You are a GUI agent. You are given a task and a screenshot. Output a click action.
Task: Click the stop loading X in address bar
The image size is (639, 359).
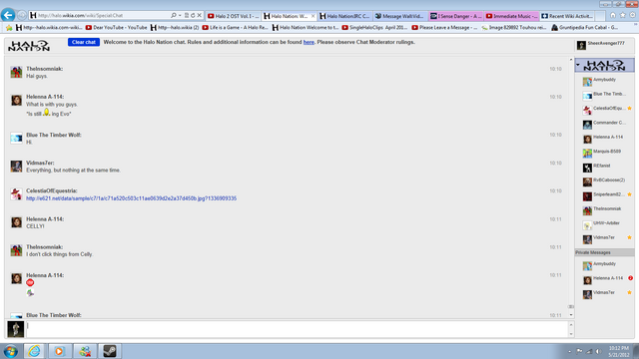(x=200, y=16)
